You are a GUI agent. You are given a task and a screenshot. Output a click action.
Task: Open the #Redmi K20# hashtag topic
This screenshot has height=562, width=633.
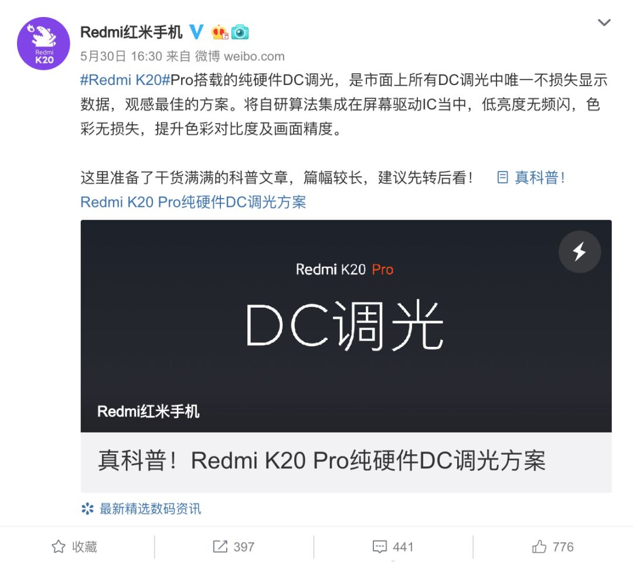coord(125,80)
